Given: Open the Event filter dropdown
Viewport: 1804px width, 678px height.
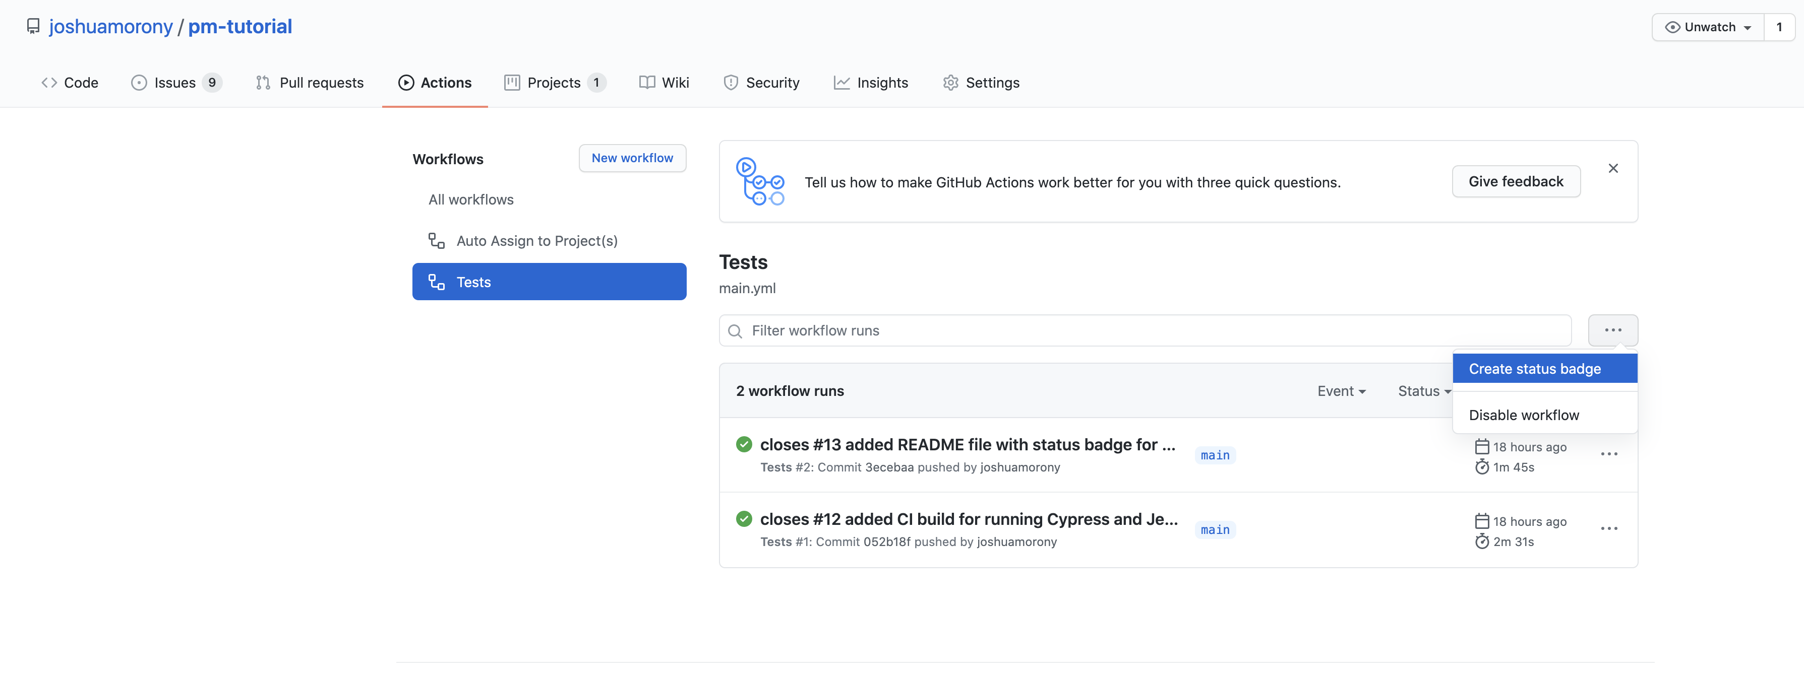Looking at the screenshot, I should (x=1341, y=391).
